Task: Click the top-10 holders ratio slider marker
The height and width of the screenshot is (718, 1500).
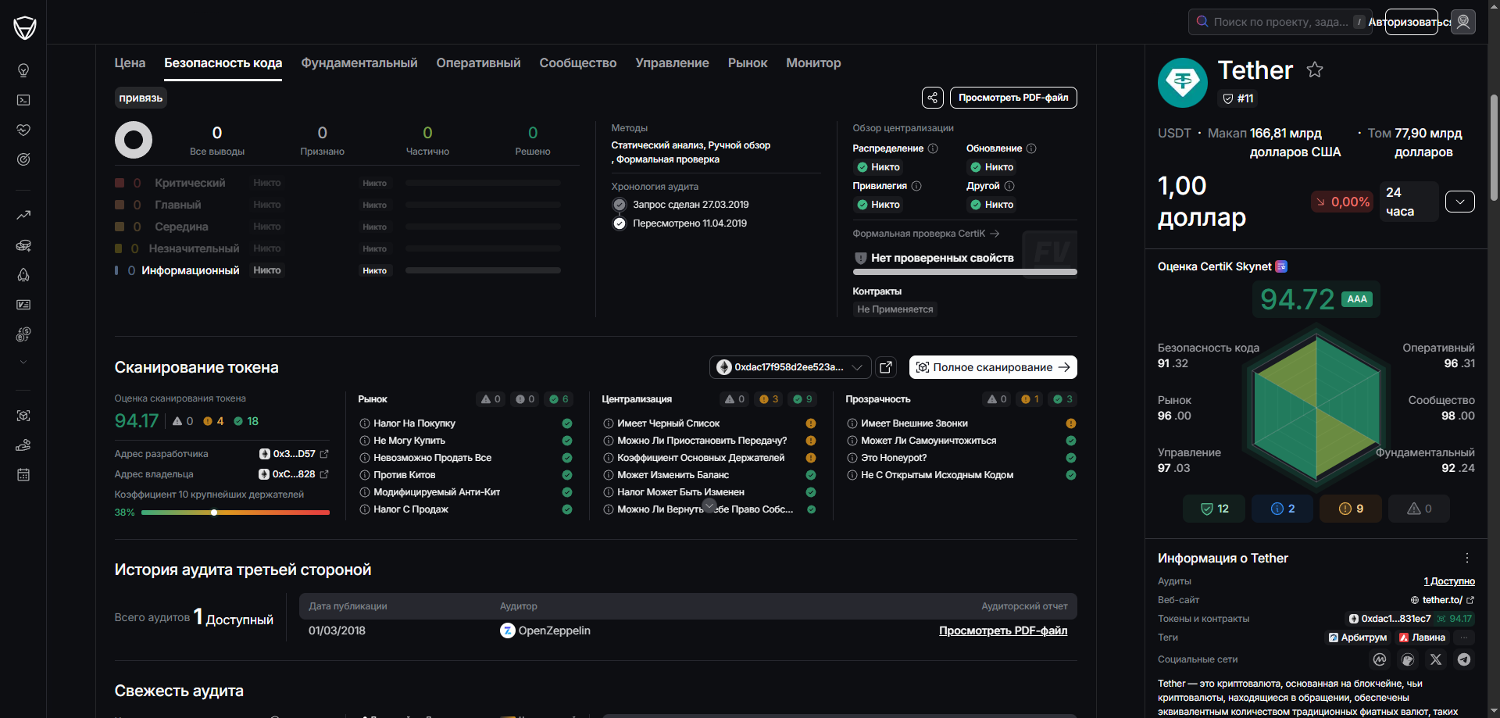Action: [x=214, y=513]
